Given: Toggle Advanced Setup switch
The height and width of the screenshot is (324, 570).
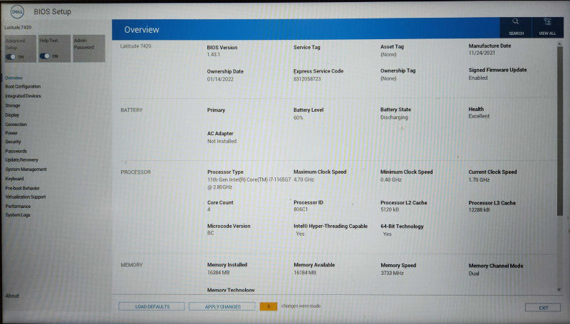Looking at the screenshot, I should point(11,57).
